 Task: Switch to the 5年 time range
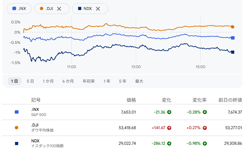click(x=123, y=81)
